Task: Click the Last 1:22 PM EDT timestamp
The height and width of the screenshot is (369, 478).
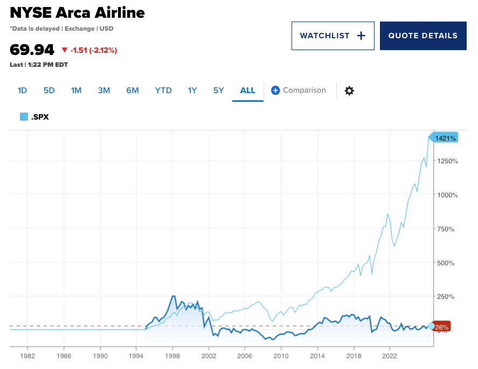Action: (39, 65)
